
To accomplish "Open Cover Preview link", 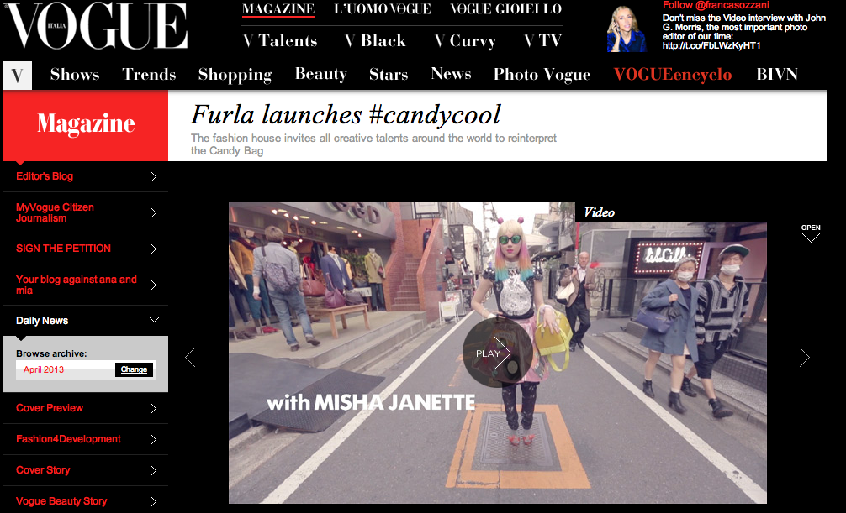I will click(50, 408).
